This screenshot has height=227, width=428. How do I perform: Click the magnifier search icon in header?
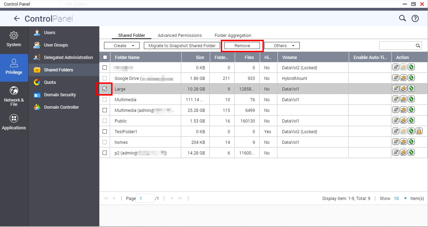point(402,18)
